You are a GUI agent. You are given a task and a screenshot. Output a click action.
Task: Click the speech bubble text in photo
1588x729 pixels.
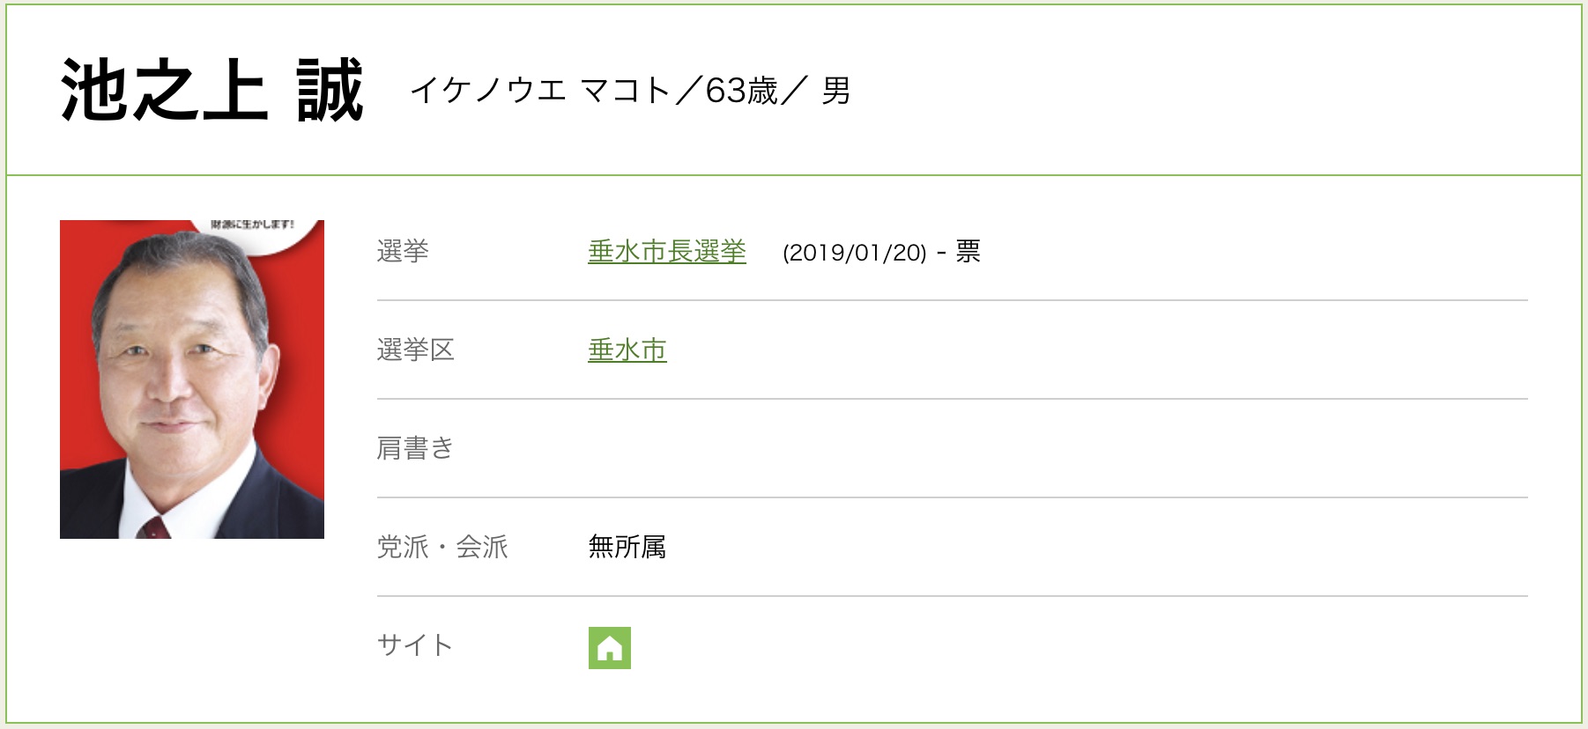click(252, 225)
